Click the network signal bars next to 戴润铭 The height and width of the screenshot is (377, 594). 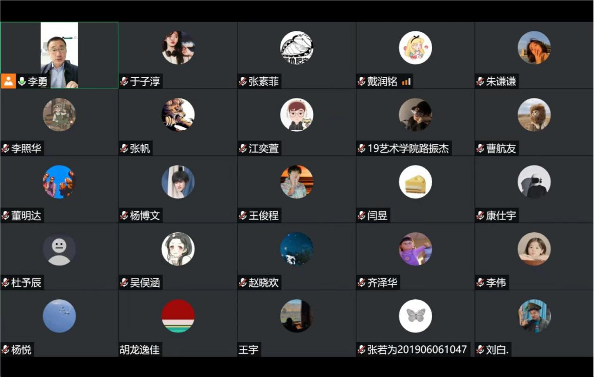tap(406, 82)
